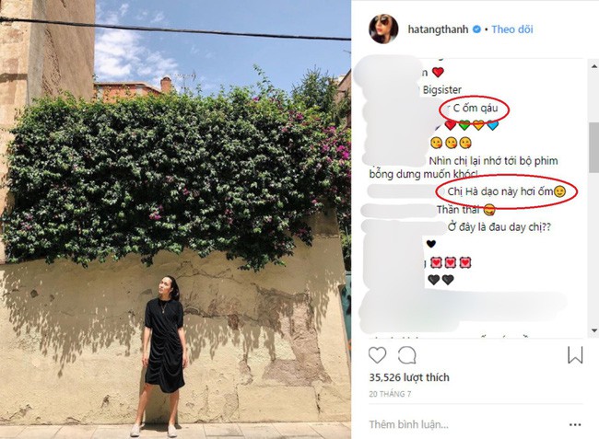599x439 pixels.
Task: Click the 'Ở đây là đau day chị??' comment
Action: coord(499,227)
